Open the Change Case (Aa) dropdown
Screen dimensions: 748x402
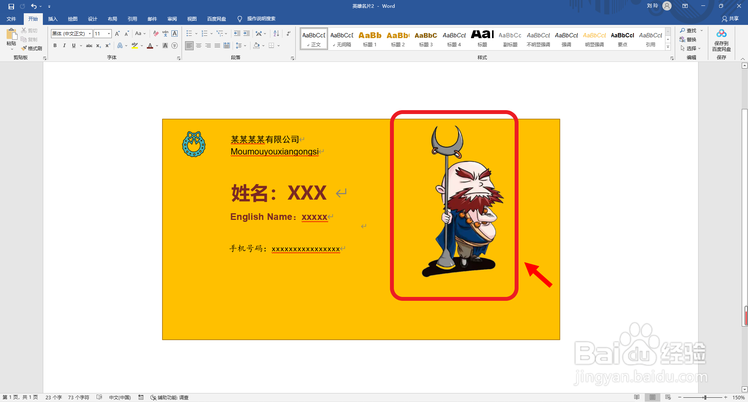140,34
